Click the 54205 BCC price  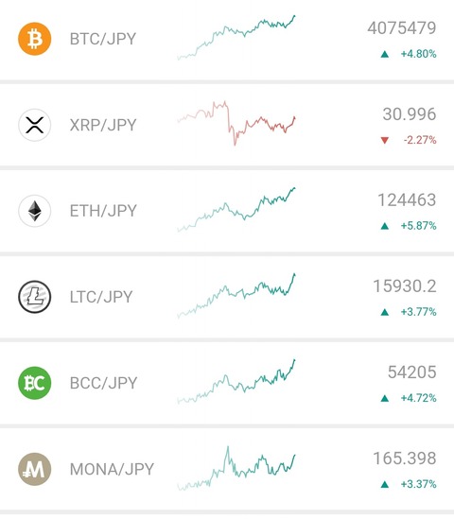[412, 372]
